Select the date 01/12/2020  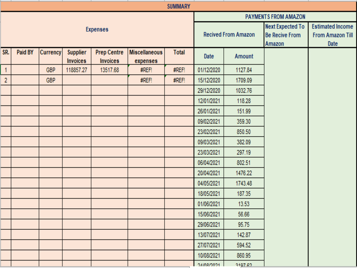[x=209, y=70]
